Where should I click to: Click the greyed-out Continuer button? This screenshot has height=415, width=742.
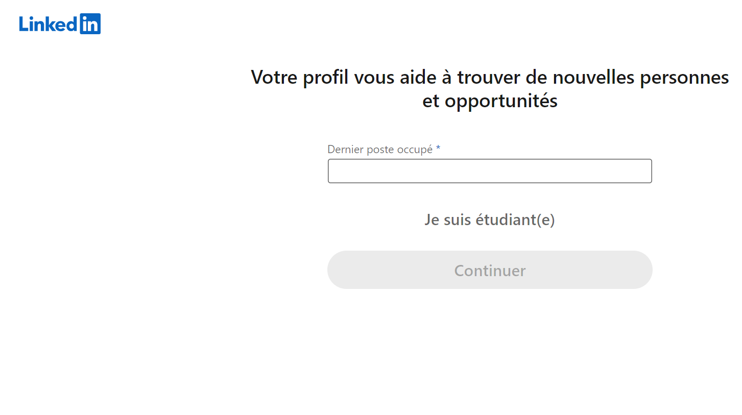pos(490,270)
